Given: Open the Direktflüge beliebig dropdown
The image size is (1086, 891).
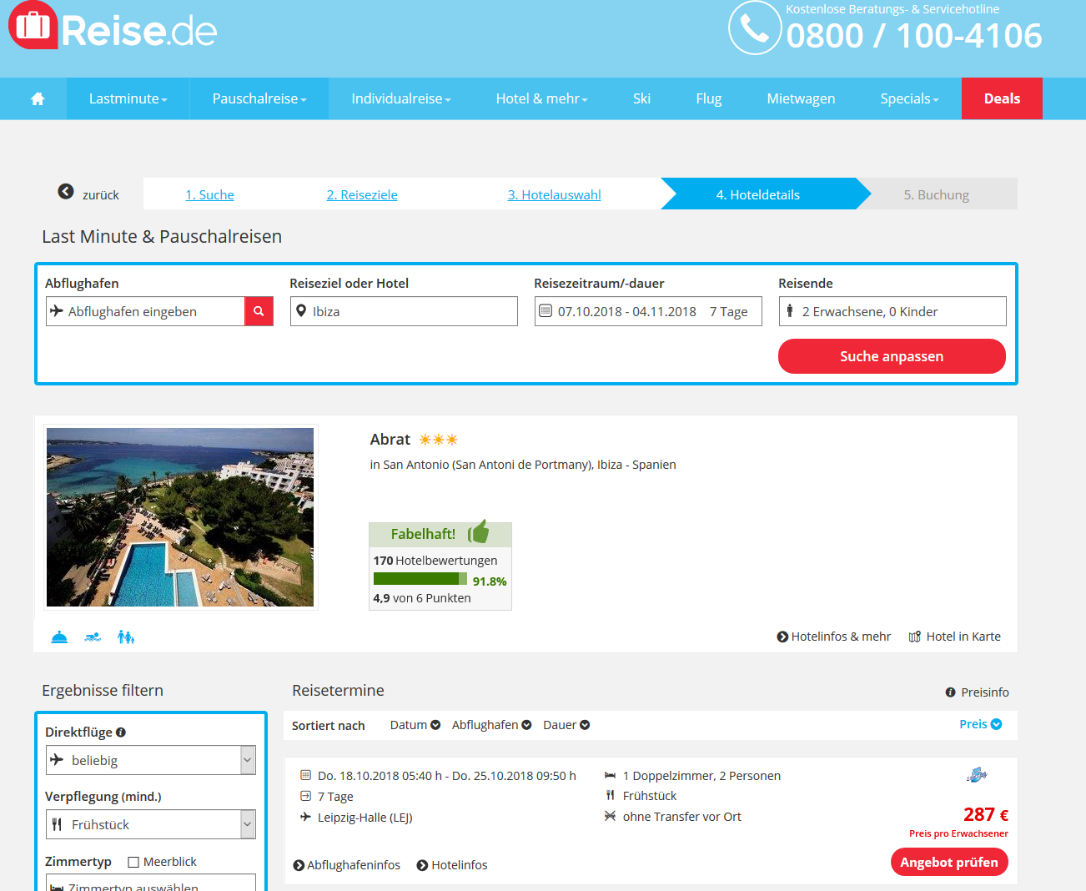Looking at the screenshot, I should point(151,760).
